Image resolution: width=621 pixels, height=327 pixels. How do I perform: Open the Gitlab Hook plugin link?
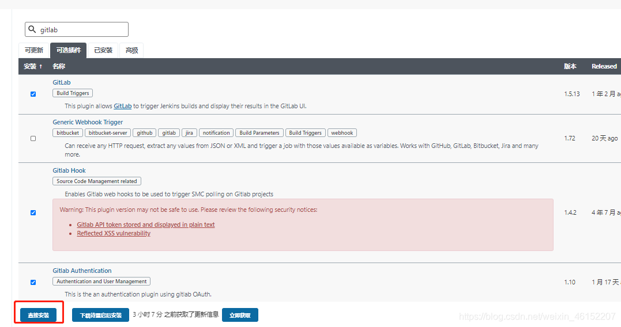tap(69, 170)
